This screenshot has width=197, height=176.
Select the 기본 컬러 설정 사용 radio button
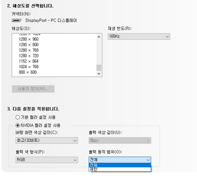[18, 117]
